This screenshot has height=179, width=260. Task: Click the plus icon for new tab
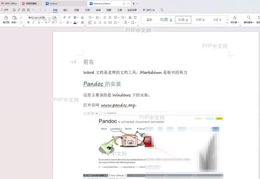[134, 4]
